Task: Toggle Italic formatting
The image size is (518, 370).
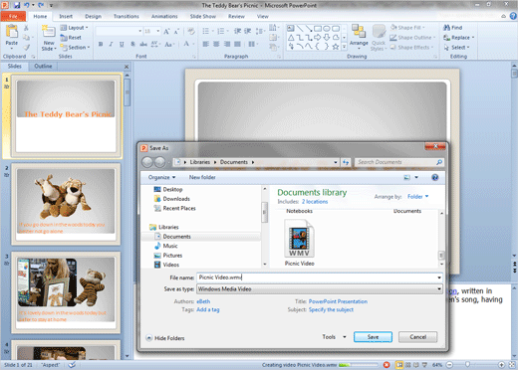Action: click(x=112, y=44)
